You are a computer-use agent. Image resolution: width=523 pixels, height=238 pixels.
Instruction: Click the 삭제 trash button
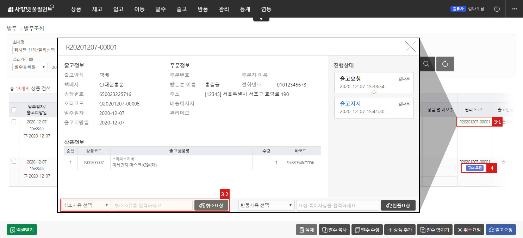point(306,230)
